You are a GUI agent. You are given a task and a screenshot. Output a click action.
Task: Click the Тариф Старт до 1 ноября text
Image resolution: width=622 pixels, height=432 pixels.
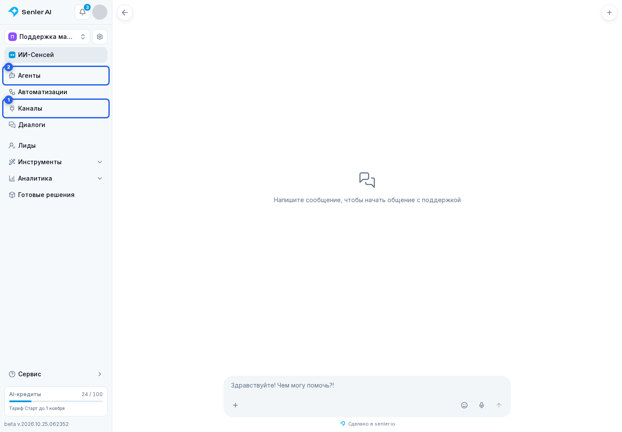(x=37, y=408)
